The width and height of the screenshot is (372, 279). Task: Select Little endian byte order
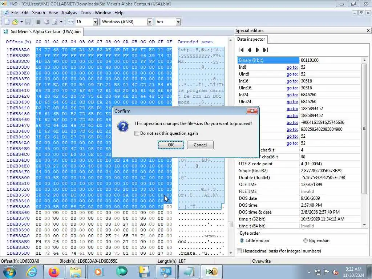(x=242, y=240)
